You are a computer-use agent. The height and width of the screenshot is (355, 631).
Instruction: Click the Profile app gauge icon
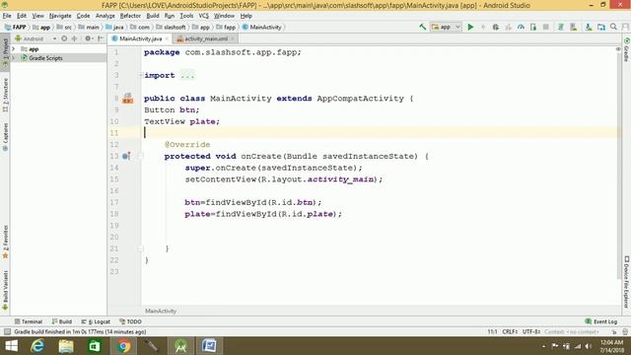pyautogui.click(x=521, y=27)
